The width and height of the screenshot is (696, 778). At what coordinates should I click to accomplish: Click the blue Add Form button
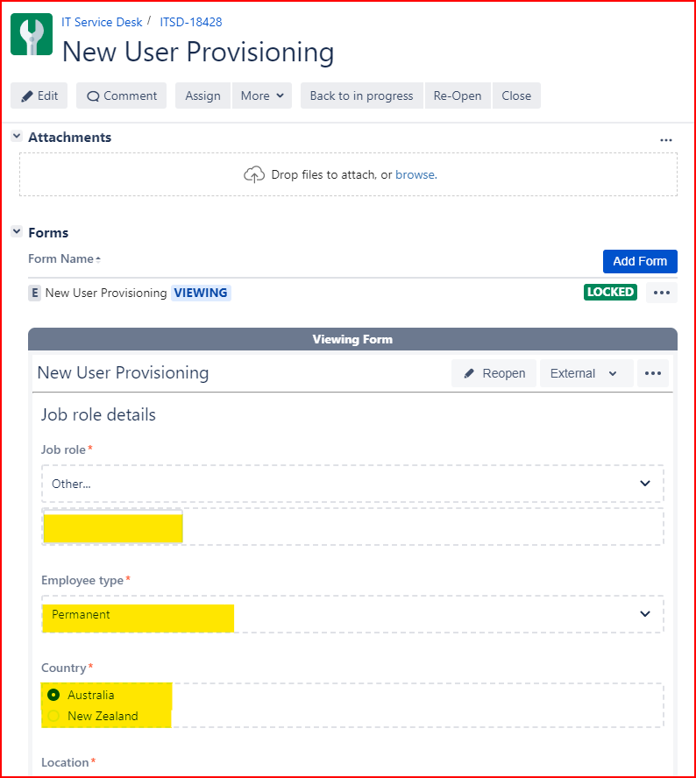[x=640, y=261]
